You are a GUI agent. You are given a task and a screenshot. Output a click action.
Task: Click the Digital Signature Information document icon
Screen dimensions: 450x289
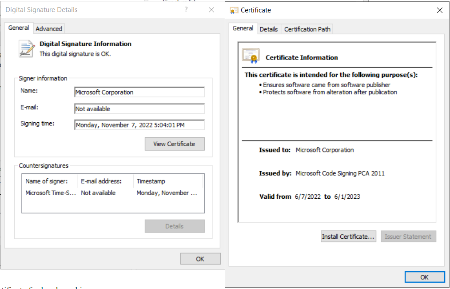click(x=27, y=48)
